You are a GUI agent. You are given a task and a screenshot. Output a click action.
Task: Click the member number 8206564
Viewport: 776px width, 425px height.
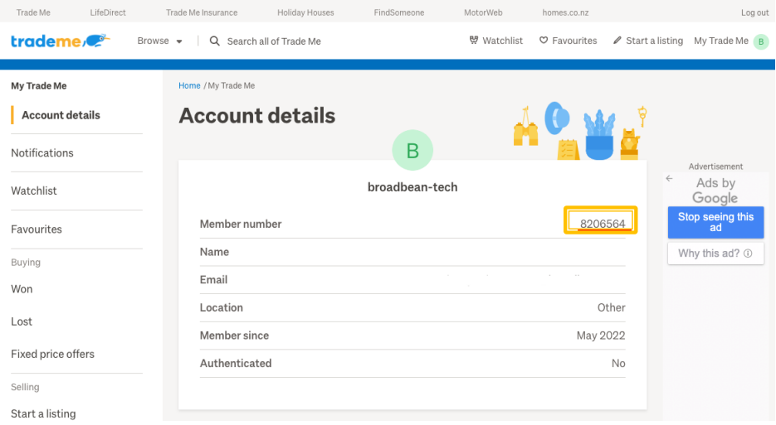(x=603, y=224)
